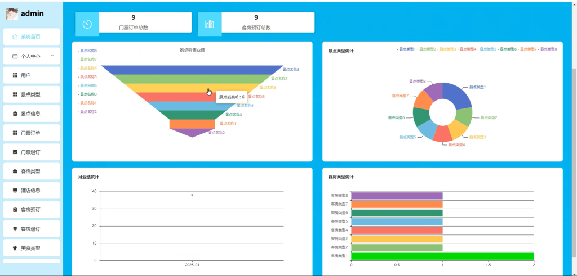577x276 pixels.
Task: Click the home icon beside 系统首页
Action: click(15, 37)
